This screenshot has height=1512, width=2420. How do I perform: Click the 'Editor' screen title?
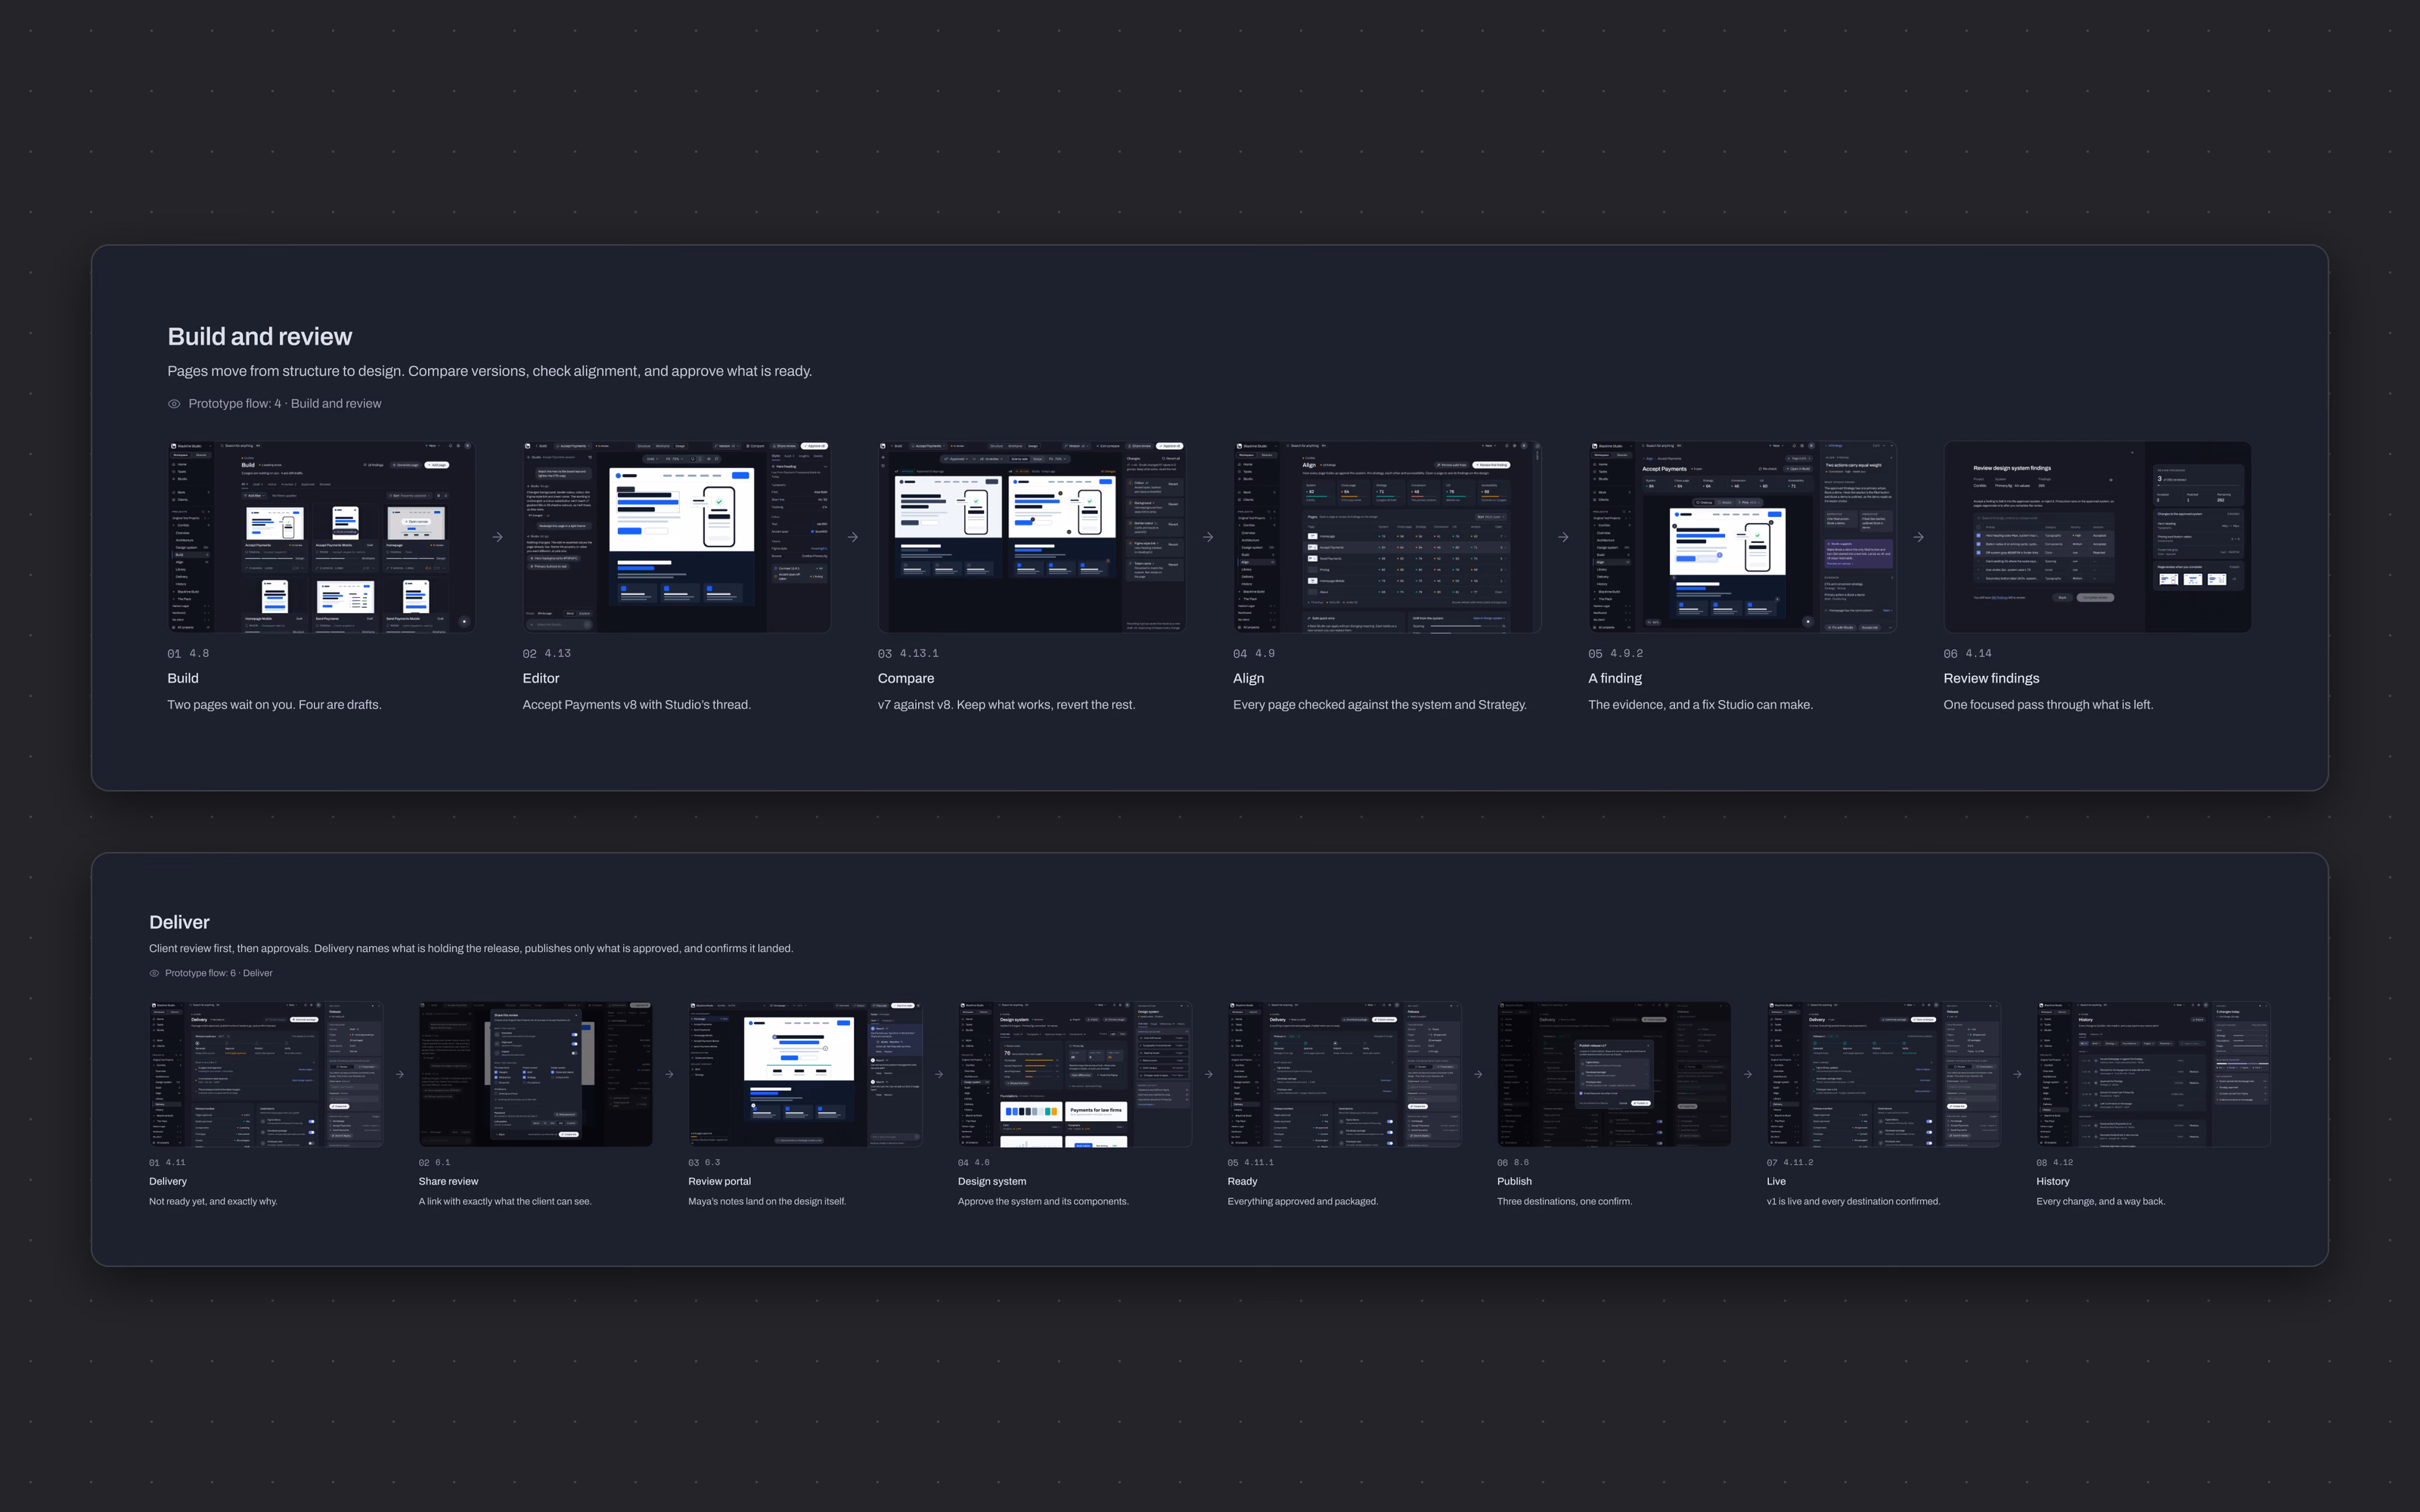coord(541,678)
